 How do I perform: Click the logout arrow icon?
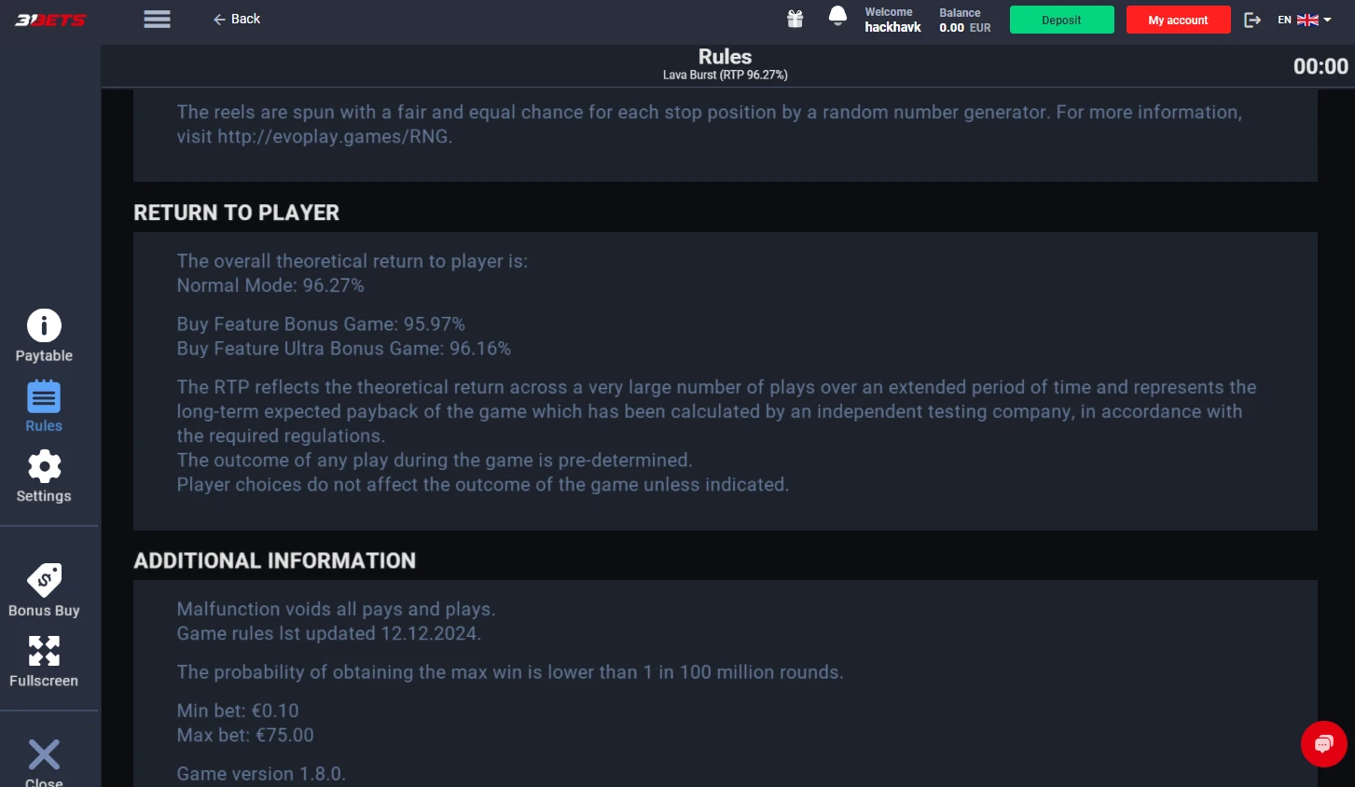(1252, 20)
